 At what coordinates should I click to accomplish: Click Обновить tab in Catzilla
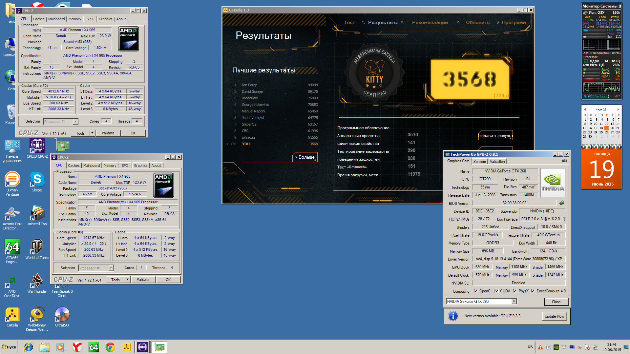pos(478,22)
